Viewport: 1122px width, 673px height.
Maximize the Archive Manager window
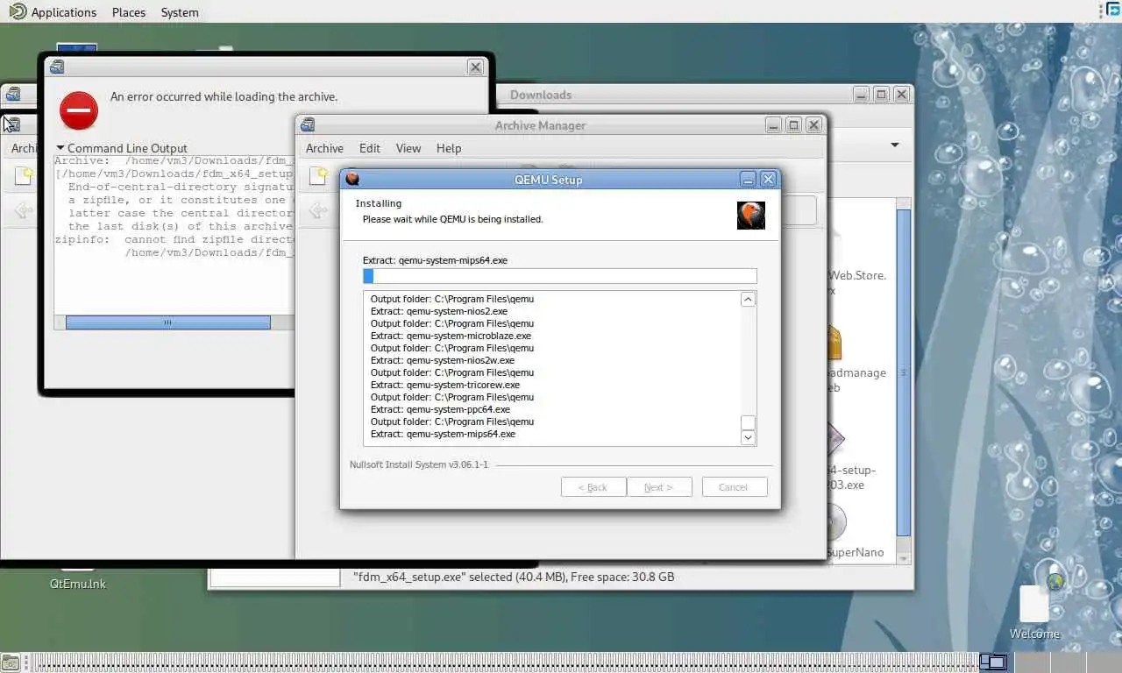coord(793,125)
